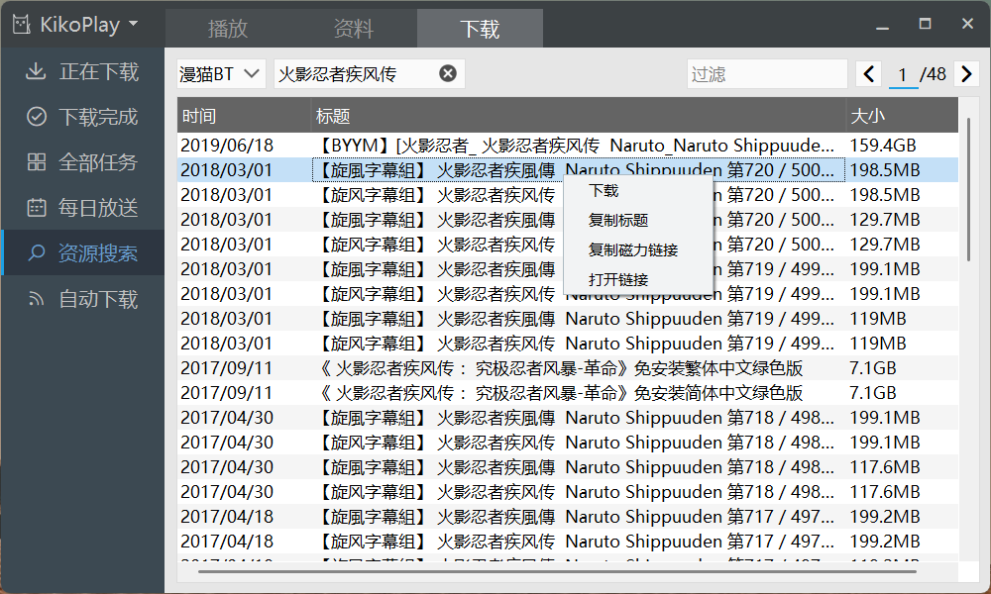The height and width of the screenshot is (594, 991).
Task: Sort by the 标题 column header
Action: click(x=579, y=116)
